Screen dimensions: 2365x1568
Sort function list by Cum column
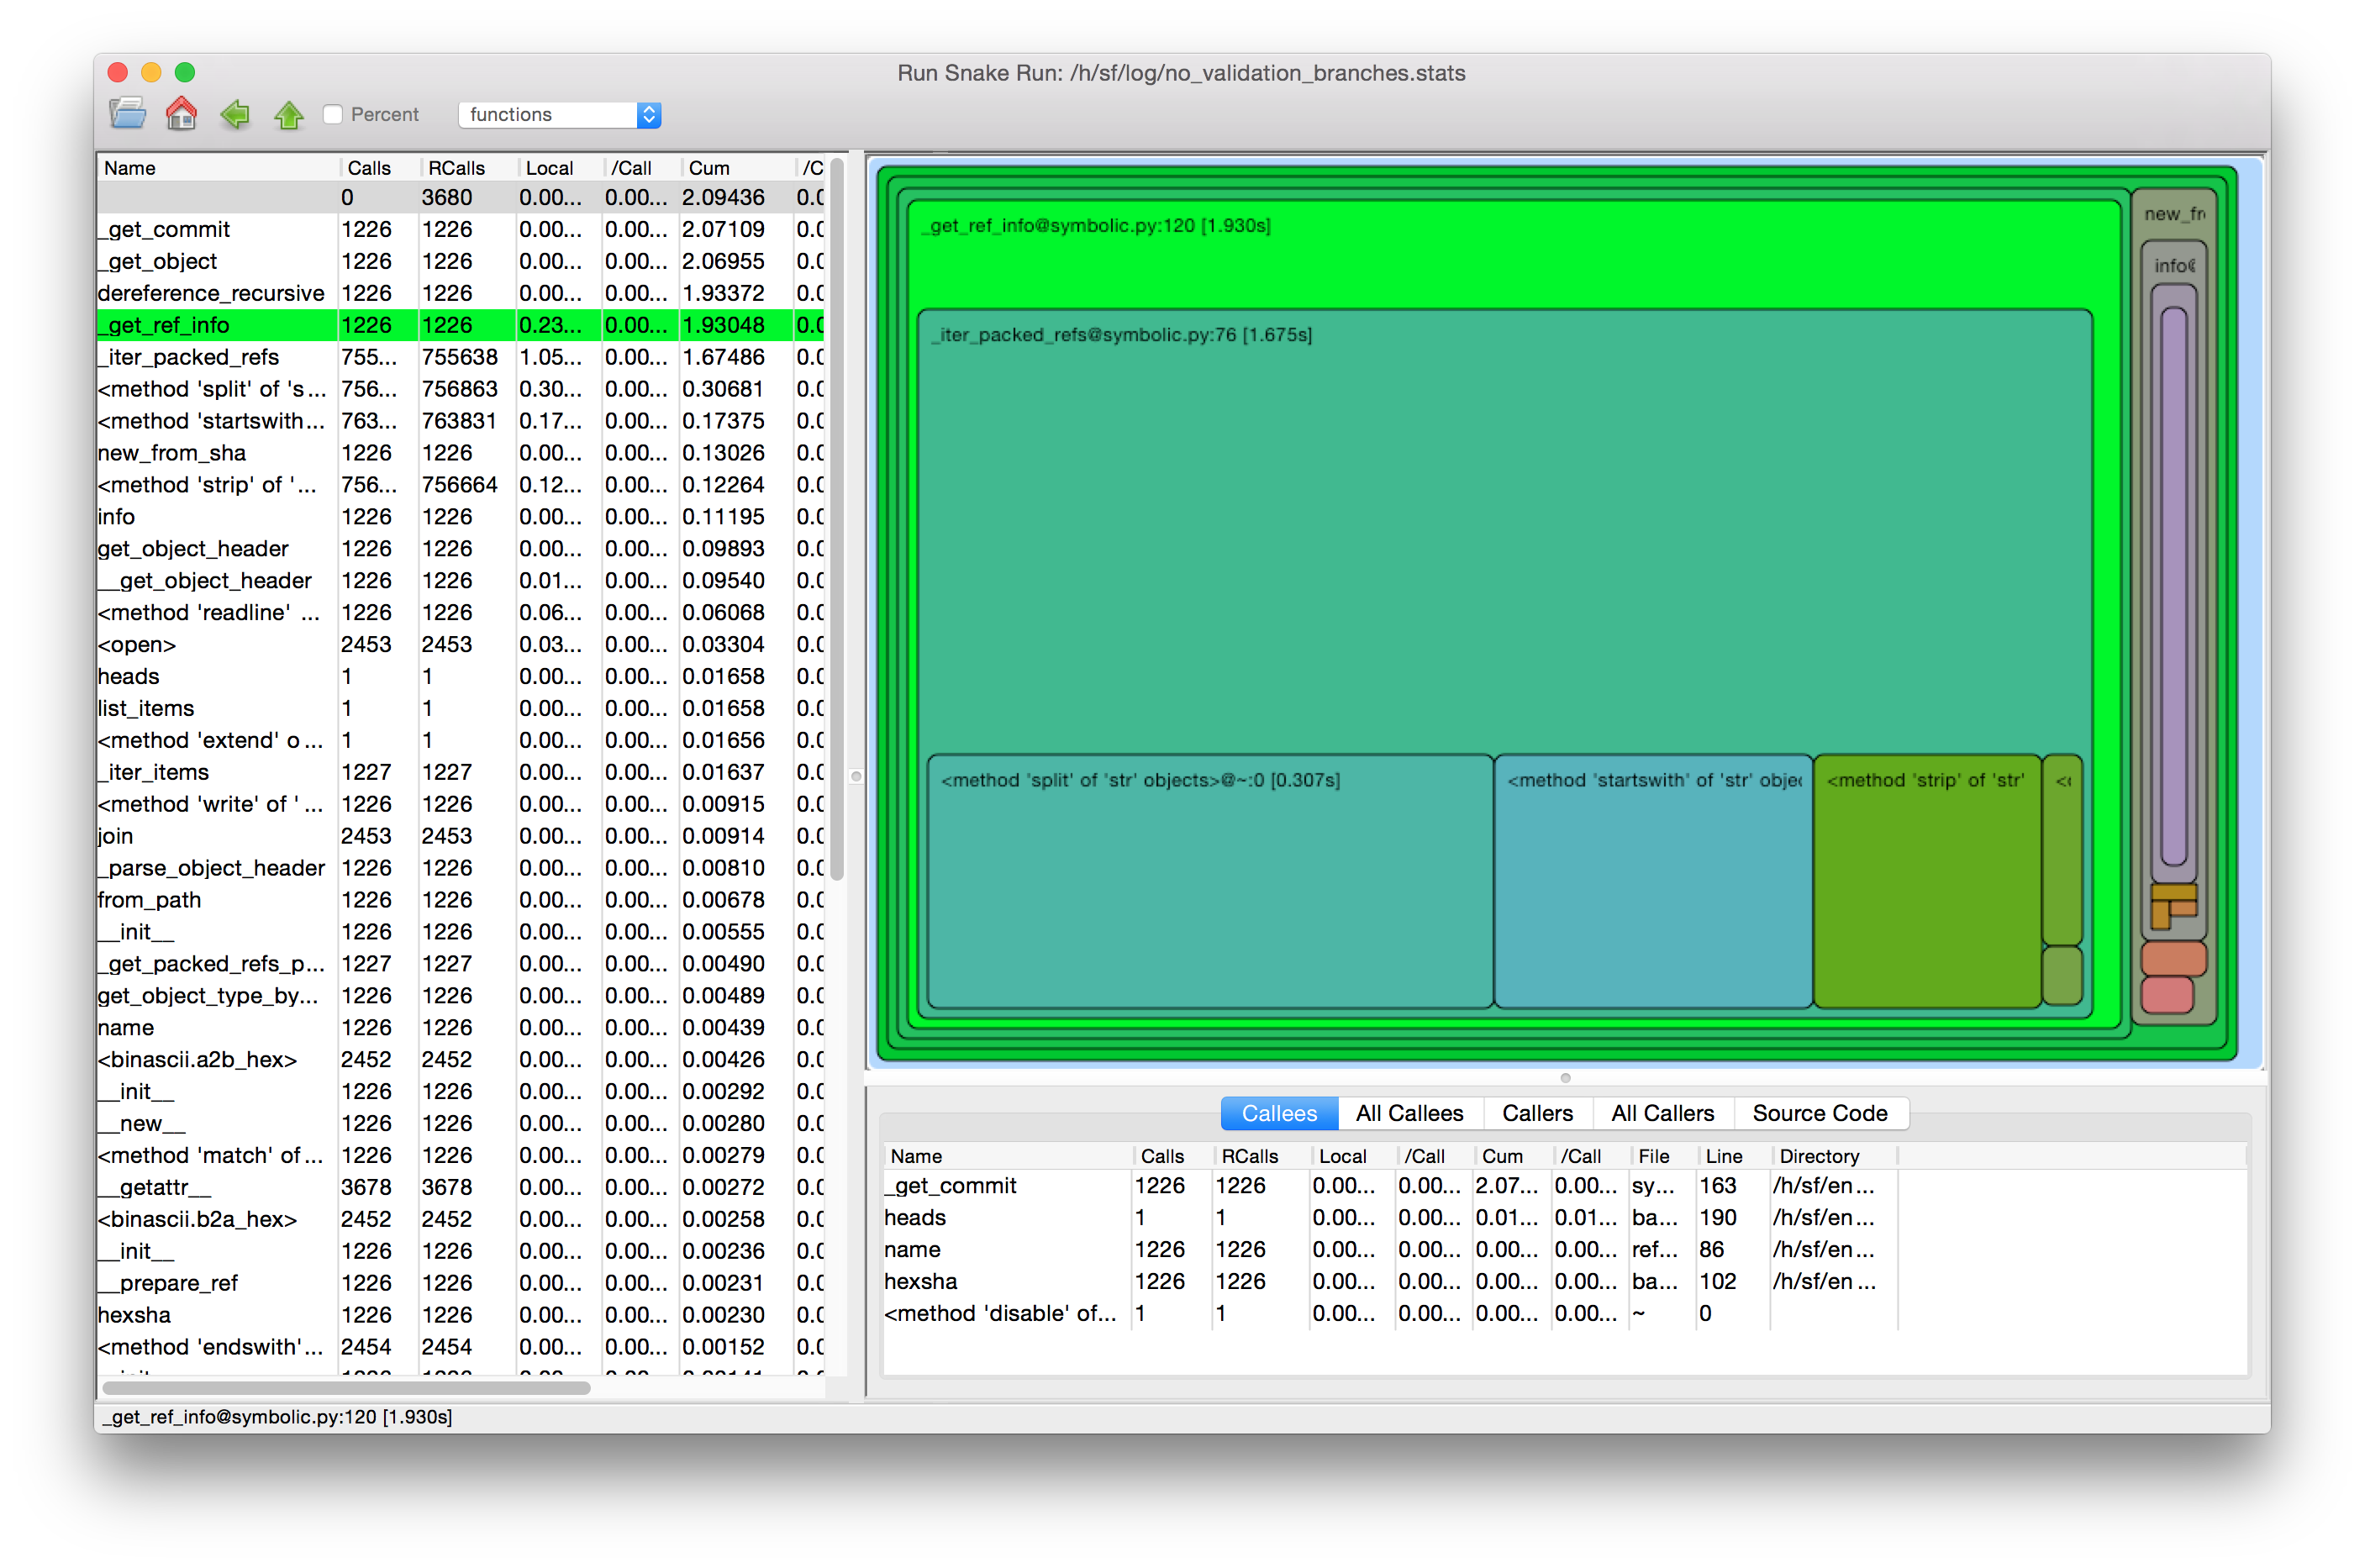tap(709, 168)
